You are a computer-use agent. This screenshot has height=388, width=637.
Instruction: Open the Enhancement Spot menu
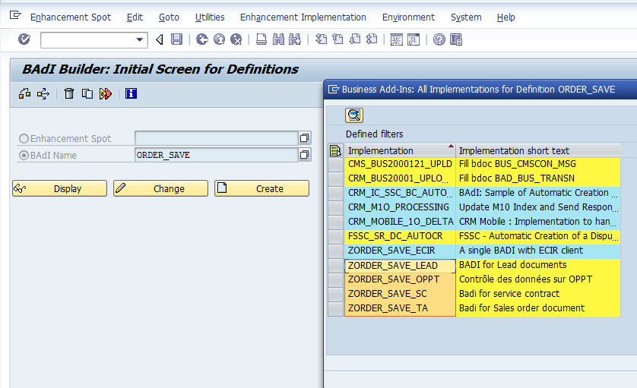click(71, 17)
